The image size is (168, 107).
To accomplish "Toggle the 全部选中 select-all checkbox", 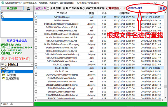I will click(x=48, y=8).
